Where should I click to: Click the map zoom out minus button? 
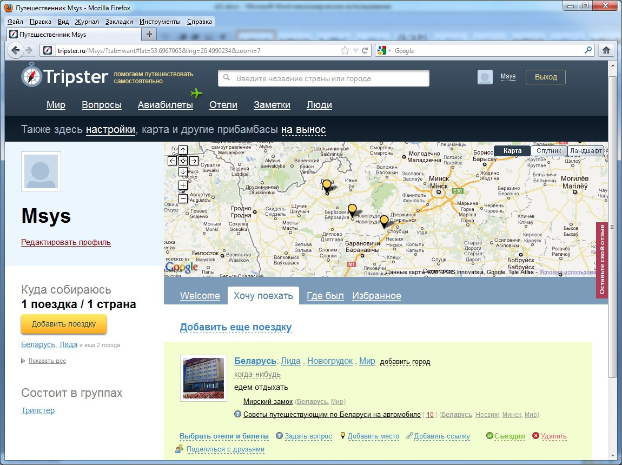(183, 198)
